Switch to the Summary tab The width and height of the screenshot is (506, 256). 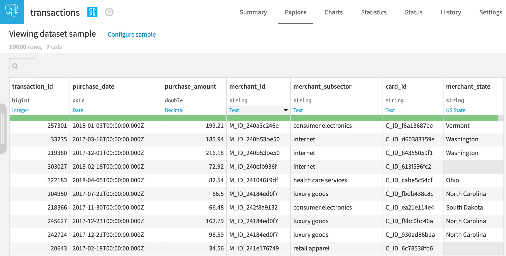tap(253, 12)
